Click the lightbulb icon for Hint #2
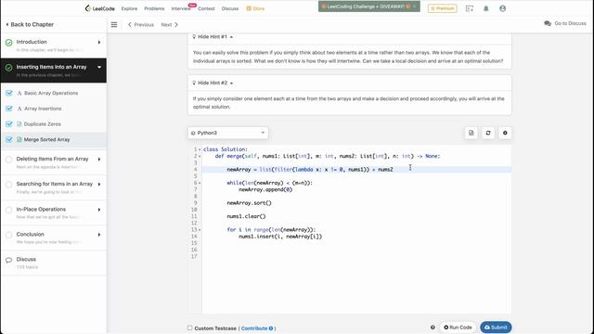The image size is (594, 334). pyautogui.click(x=194, y=83)
